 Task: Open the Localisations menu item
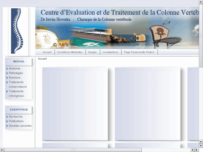(x=110, y=52)
